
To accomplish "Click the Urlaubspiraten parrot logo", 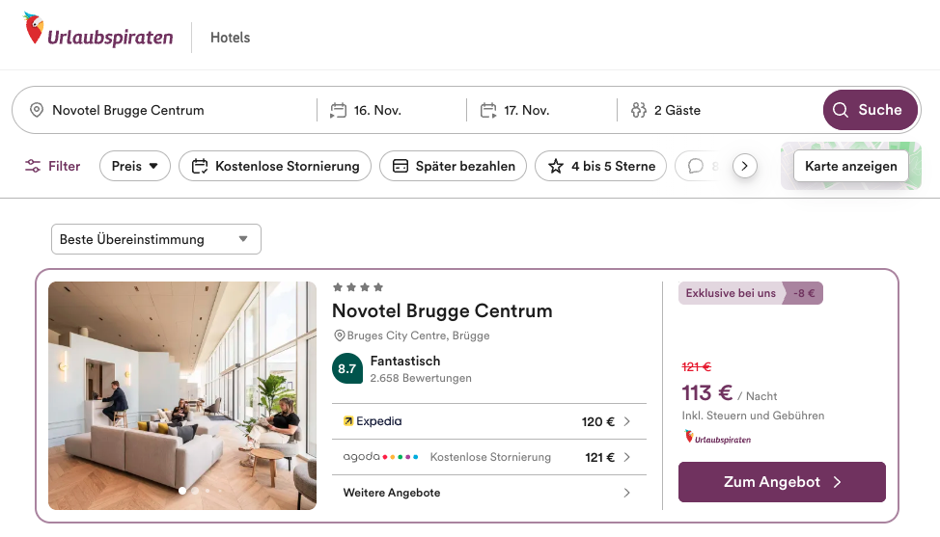I will point(35,30).
